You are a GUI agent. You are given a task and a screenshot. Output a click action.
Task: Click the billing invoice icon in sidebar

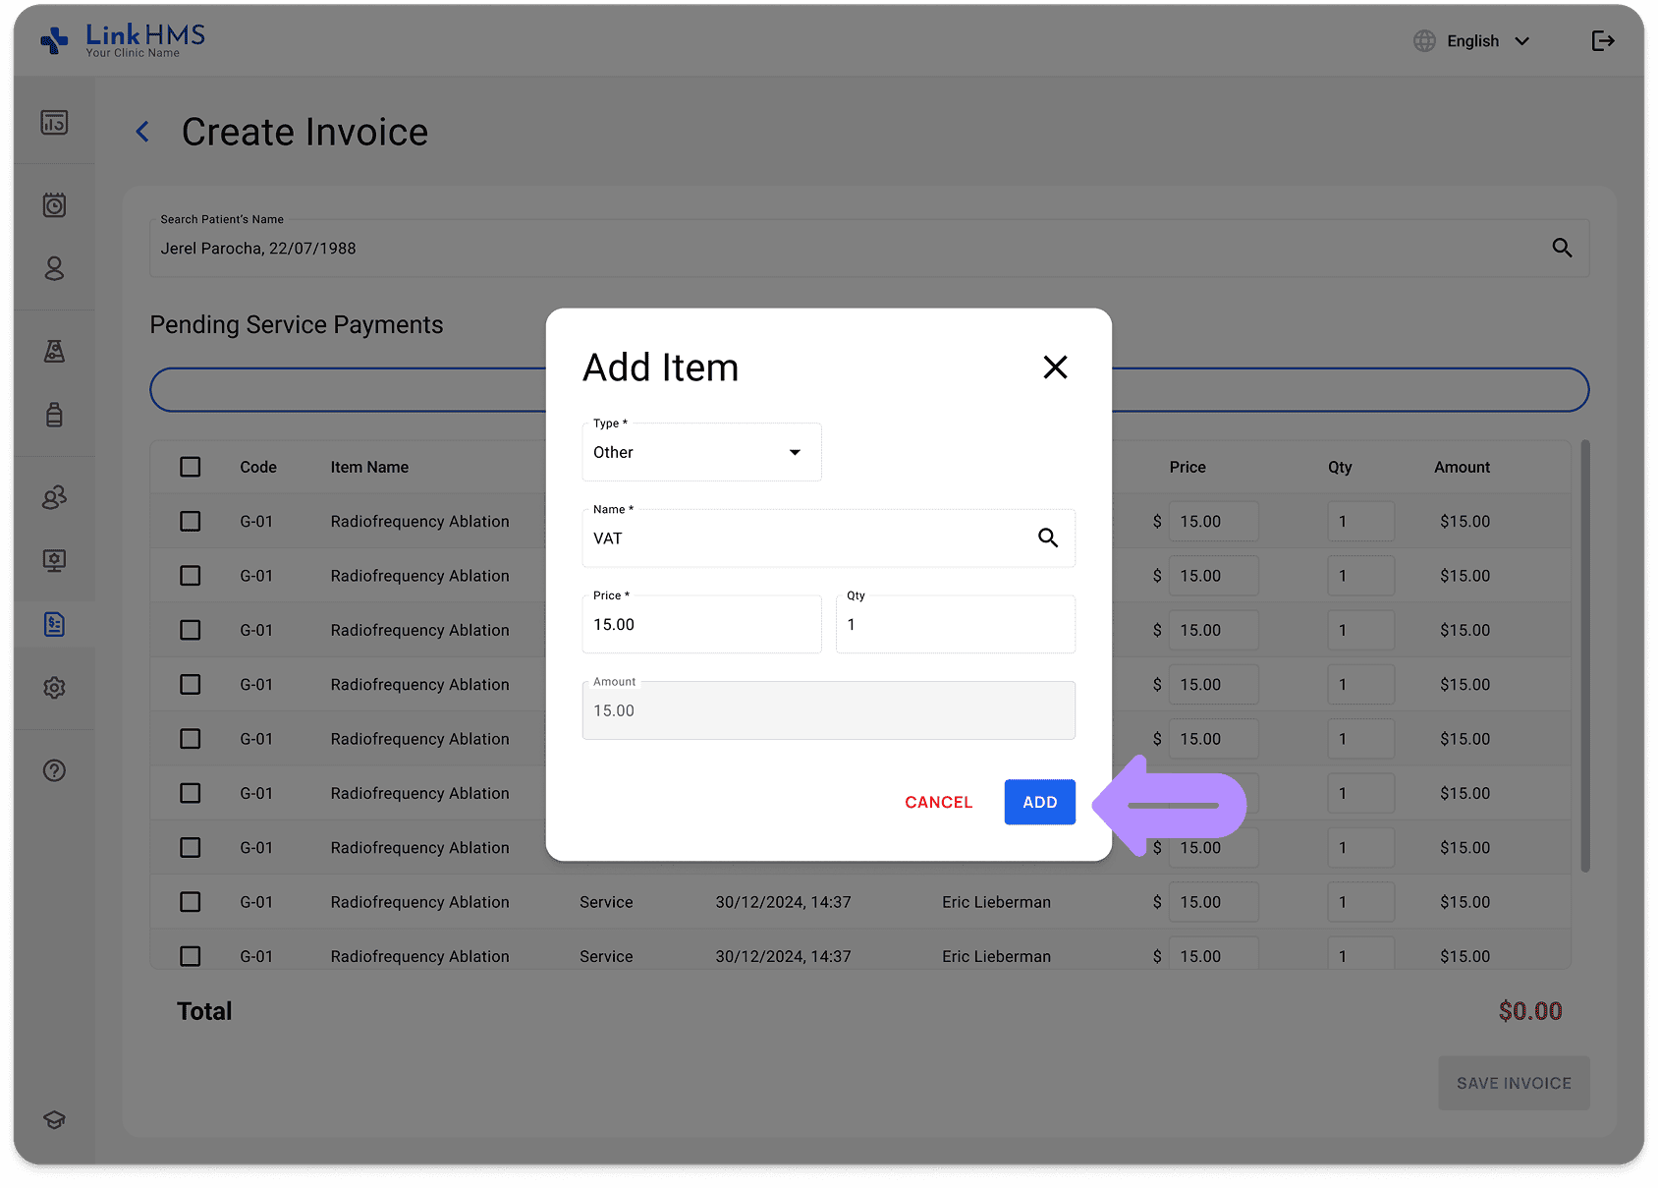coord(54,624)
